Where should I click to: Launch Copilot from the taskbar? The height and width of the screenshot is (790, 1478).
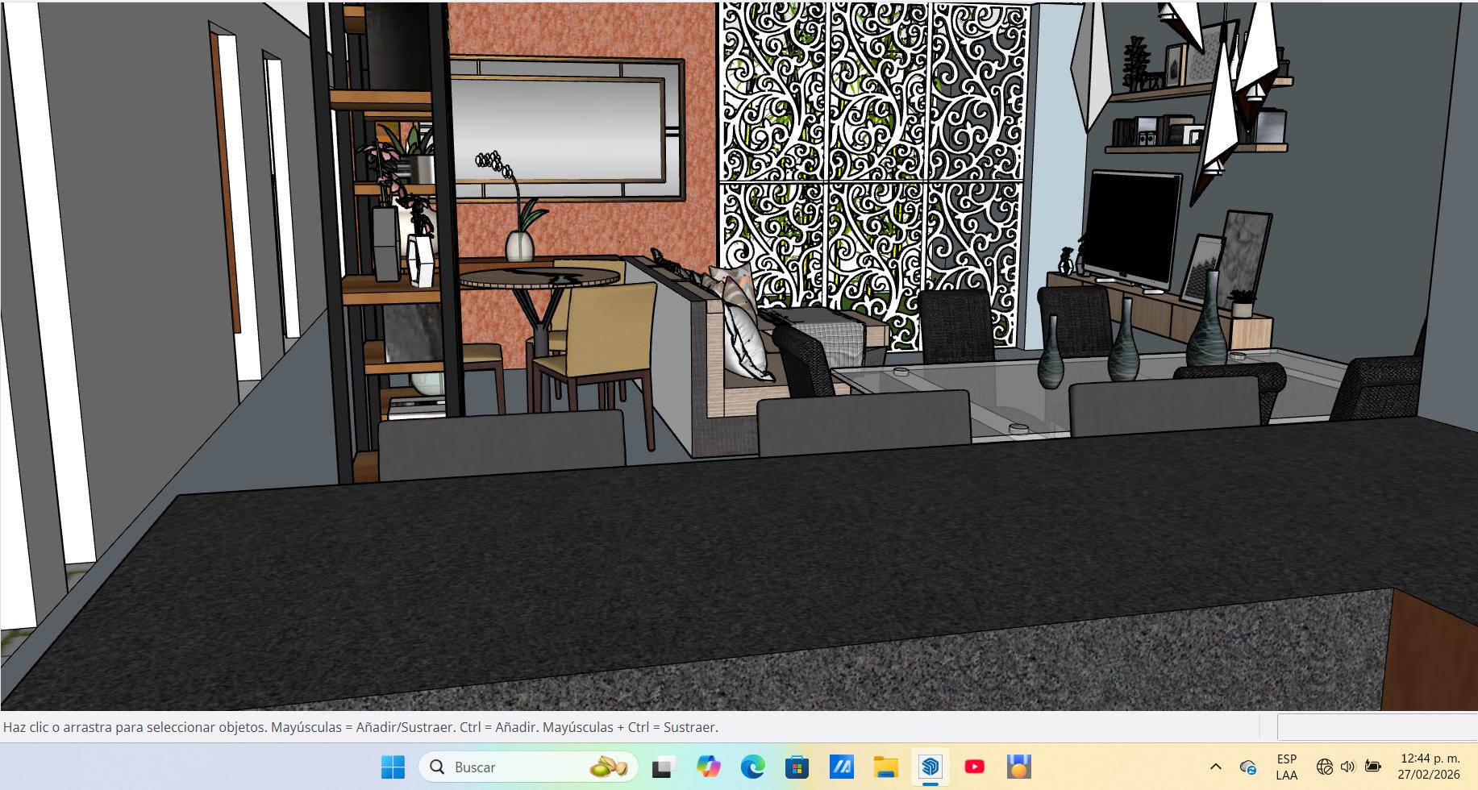(x=708, y=767)
